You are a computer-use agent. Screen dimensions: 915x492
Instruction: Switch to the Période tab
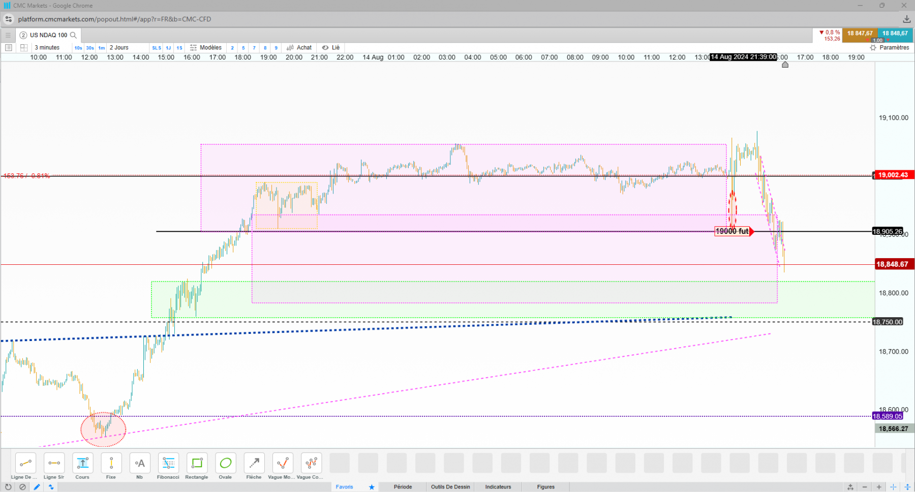click(x=403, y=487)
